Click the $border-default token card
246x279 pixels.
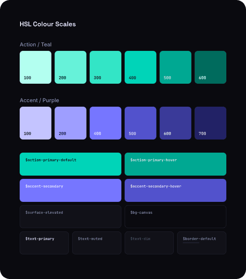(x=202, y=243)
